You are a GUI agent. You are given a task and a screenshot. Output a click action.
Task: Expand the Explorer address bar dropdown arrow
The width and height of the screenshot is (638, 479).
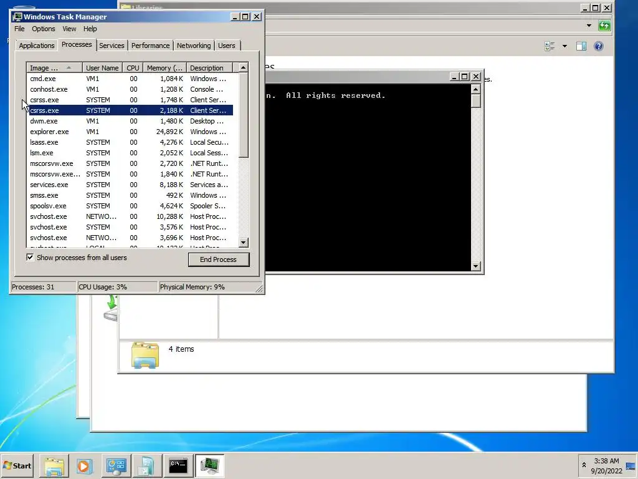point(589,26)
